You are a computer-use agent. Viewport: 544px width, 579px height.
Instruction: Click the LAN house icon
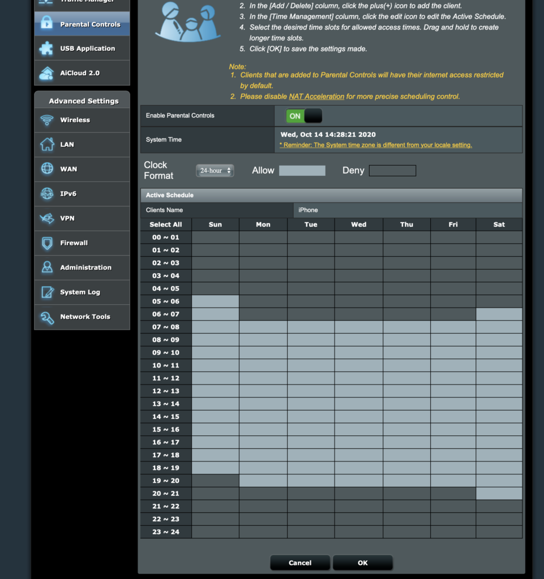pyautogui.click(x=47, y=145)
